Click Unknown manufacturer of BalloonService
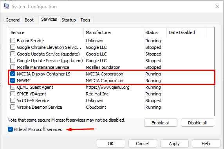The height and width of the screenshot is (149, 224). (x=94, y=41)
